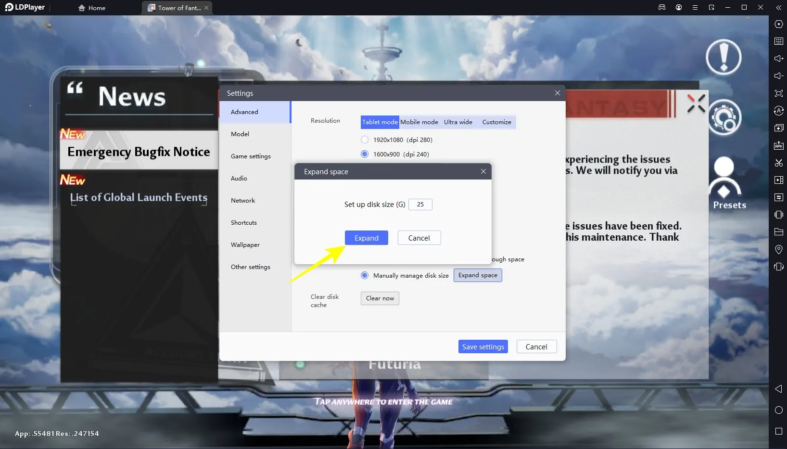Viewport: 787px width, 449px height.
Task: Open LDPlayer settings hexagon icon in sidebar
Action: [778, 24]
